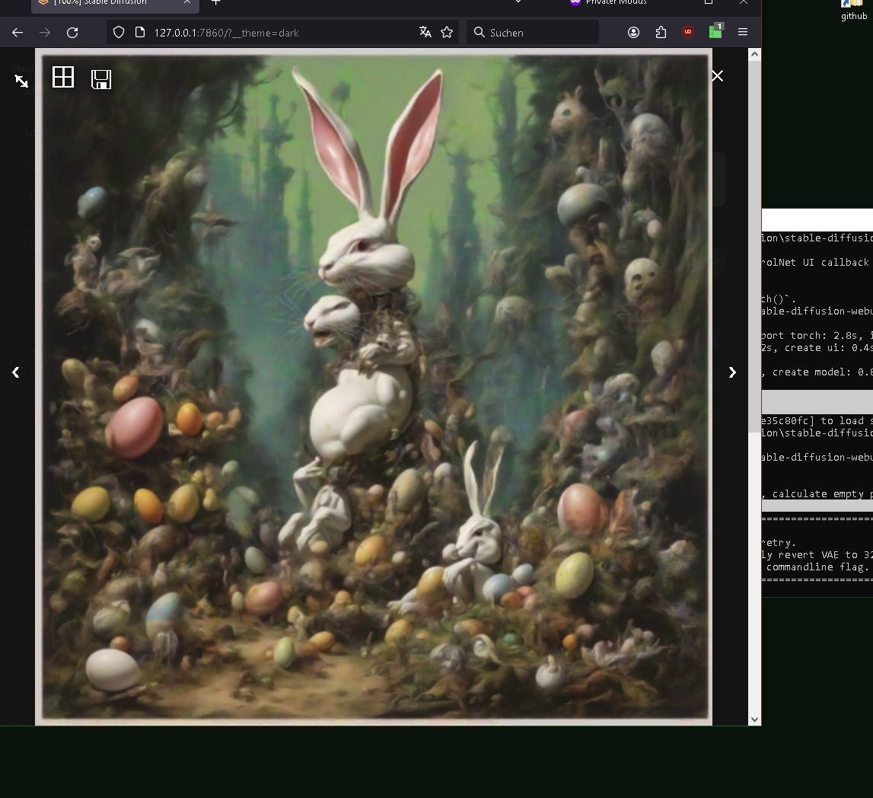Open the Firefox account icon

(633, 32)
